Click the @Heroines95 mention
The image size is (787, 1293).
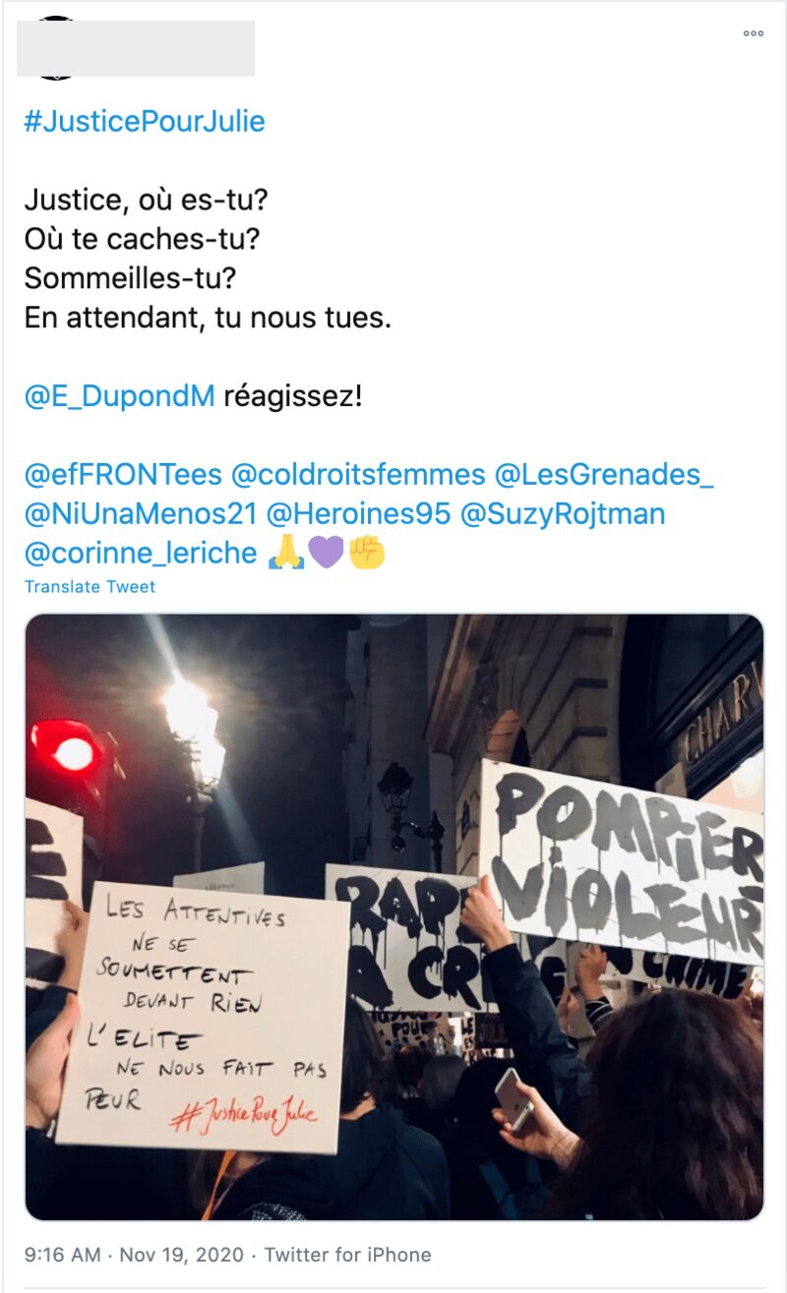[359, 513]
